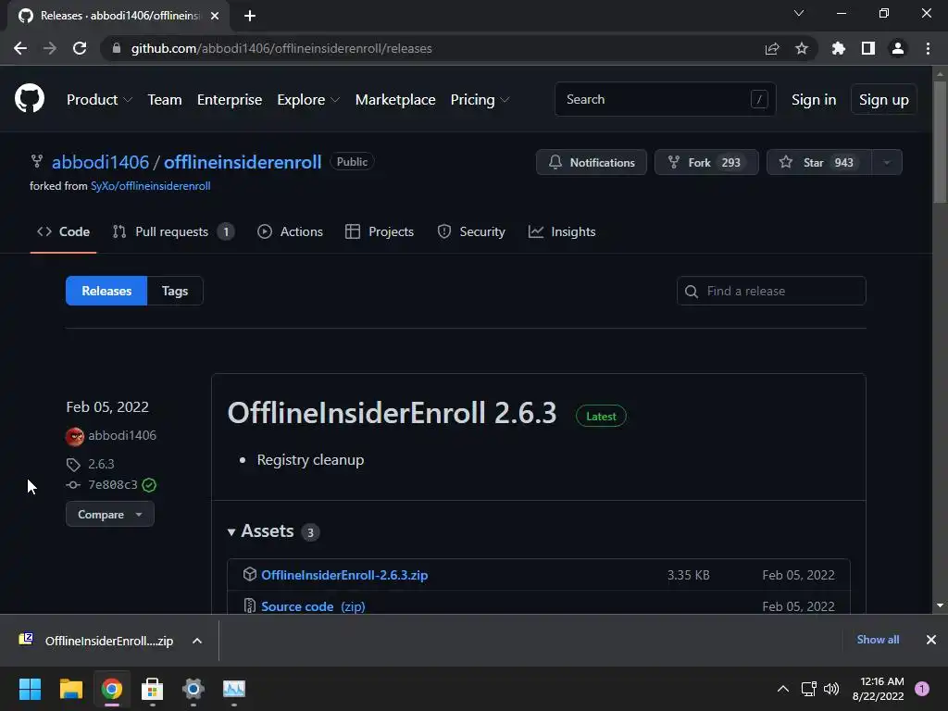Expand the Explore menu
Screen dimensions: 948x711
(x=308, y=100)
